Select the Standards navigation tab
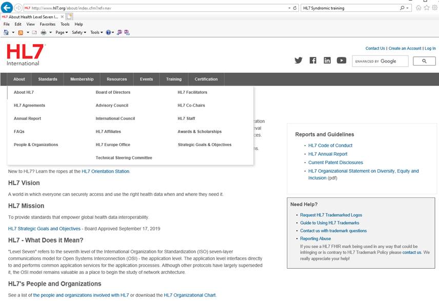The height and width of the screenshot is (301, 439). 48,79
